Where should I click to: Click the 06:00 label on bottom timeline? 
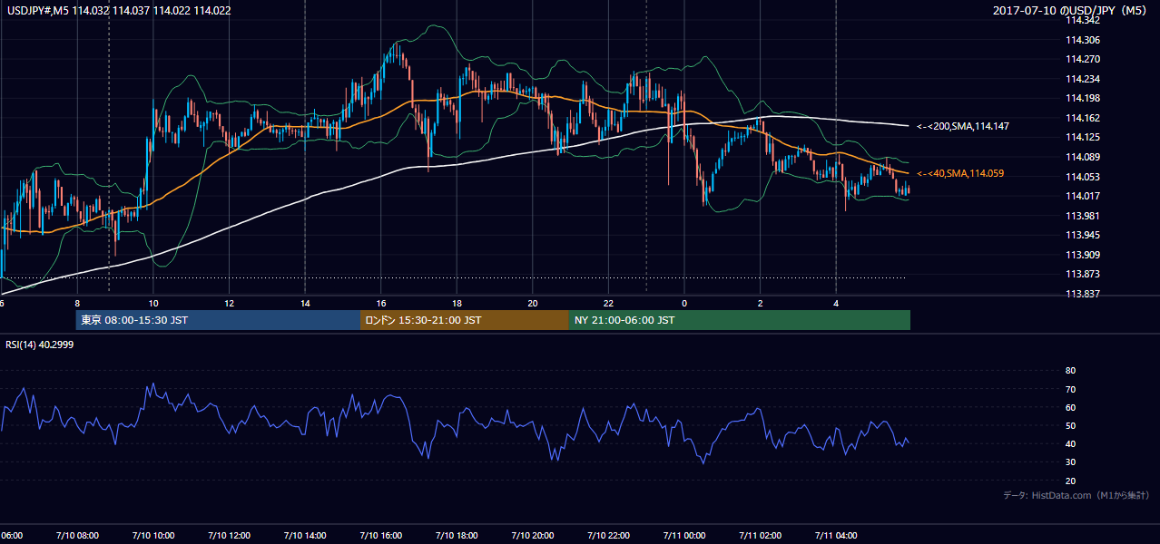tap(11, 536)
